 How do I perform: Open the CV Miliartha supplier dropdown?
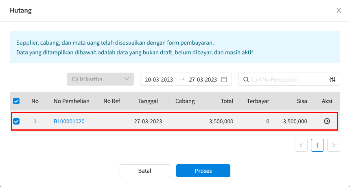(x=100, y=79)
